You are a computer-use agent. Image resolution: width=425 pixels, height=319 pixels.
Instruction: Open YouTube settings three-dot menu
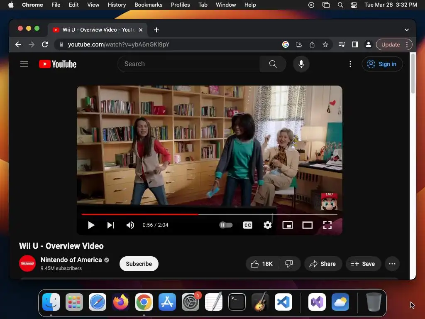click(350, 64)
